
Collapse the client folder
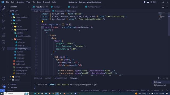point(10,14)
